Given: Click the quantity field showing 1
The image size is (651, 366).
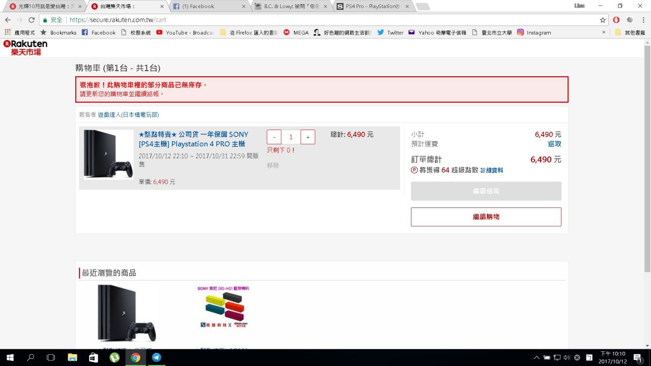Looking at the screenshot, I should pos(291,137).
